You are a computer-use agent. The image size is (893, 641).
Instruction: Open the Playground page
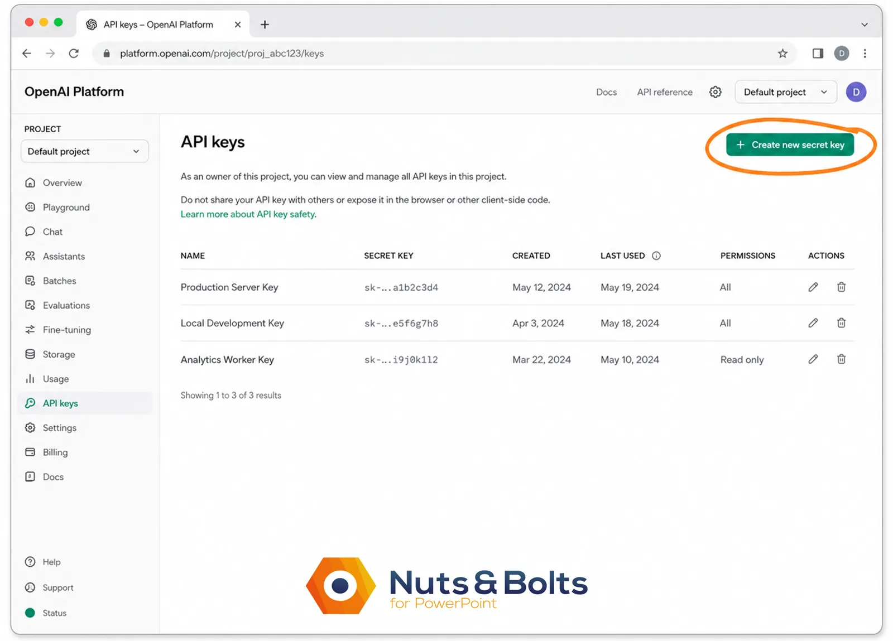click(85, 208)
